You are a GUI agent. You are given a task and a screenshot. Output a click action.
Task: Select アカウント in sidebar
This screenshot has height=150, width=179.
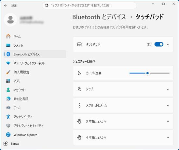35,90
